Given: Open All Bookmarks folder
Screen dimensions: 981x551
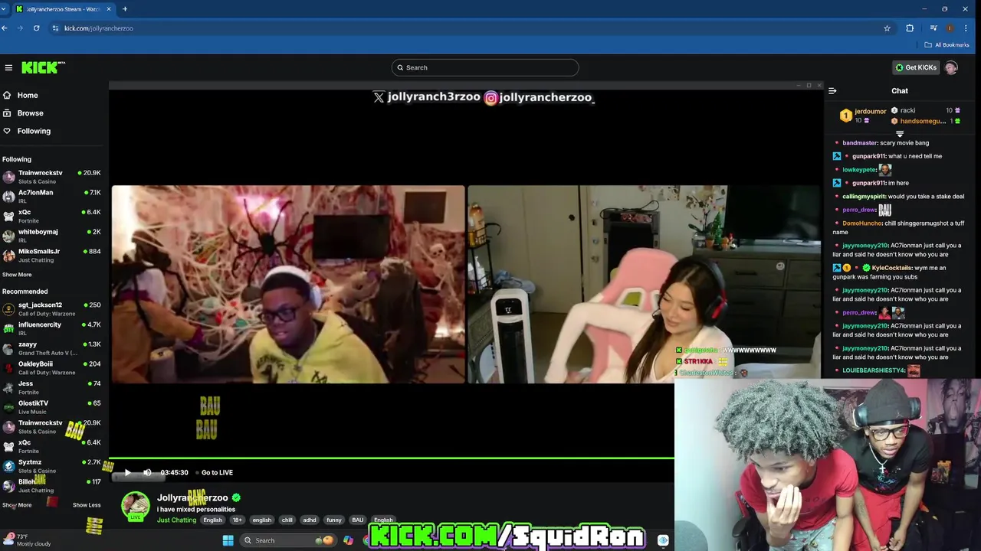Looking at the screenshot, I should point(947,45).
